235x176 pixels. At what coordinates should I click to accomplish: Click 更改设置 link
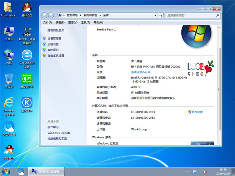[x=197, y=112]
